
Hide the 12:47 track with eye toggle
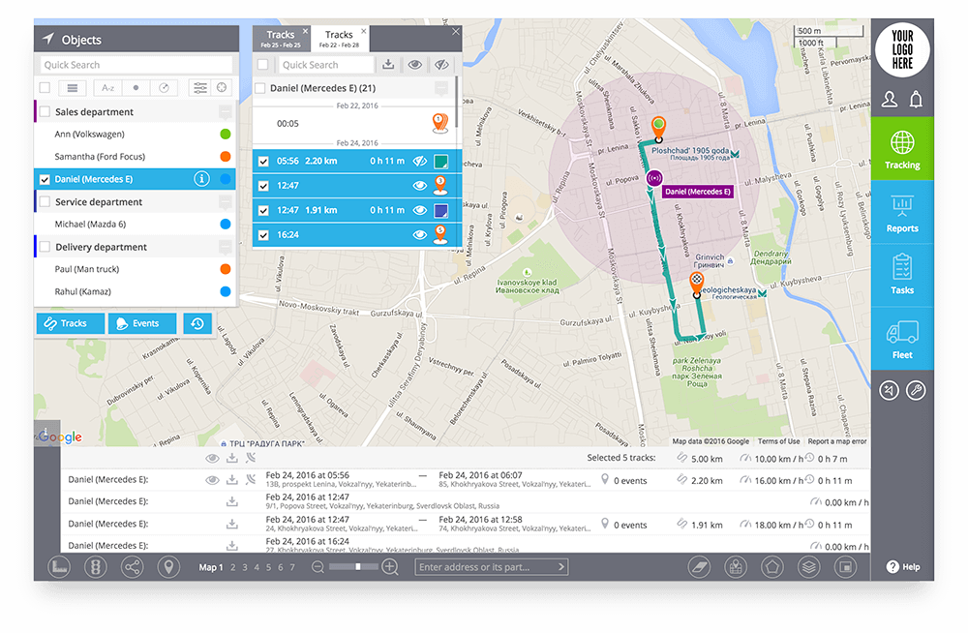pos(419,185)
